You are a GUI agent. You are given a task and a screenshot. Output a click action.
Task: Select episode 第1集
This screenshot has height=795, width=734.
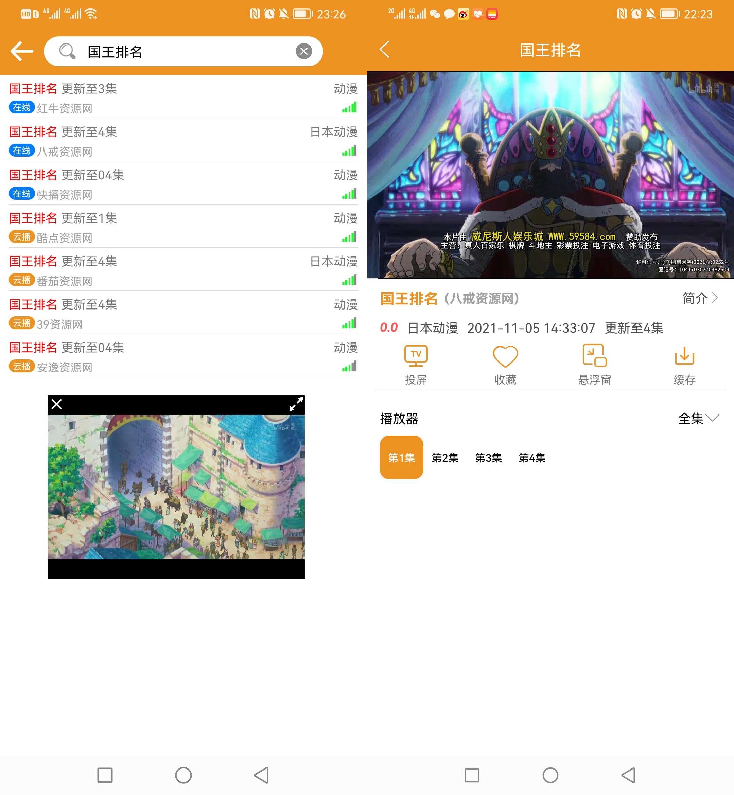(402, 457)
